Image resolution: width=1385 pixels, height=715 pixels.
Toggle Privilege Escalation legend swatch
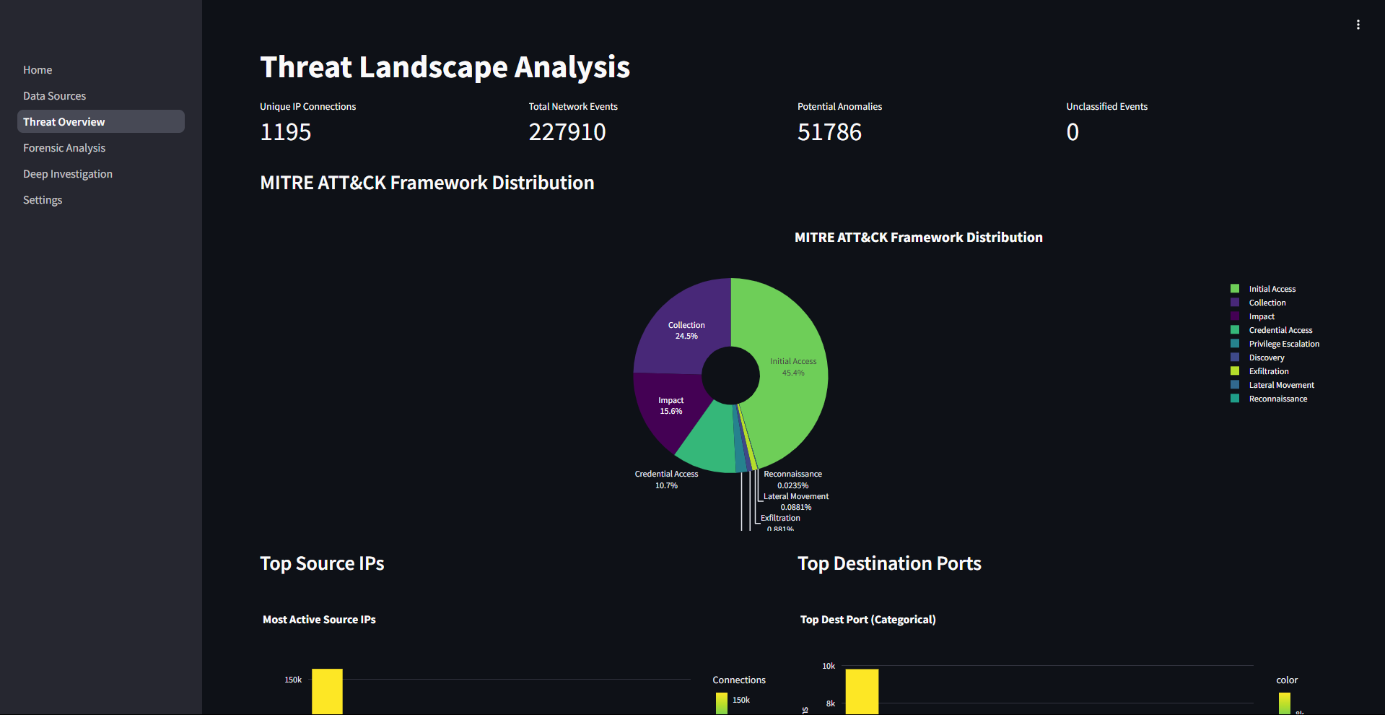1235,343
